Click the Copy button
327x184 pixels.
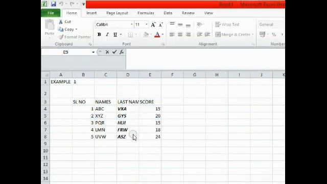pyautogui.click(x=66, y=30)
